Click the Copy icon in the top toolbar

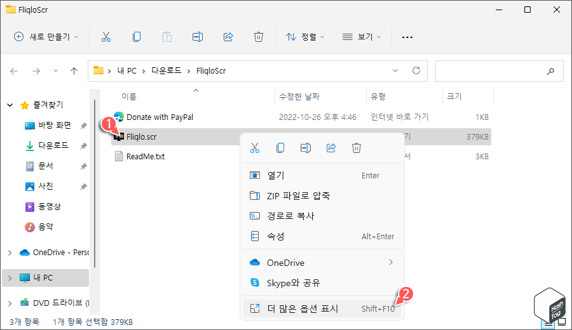137,37
